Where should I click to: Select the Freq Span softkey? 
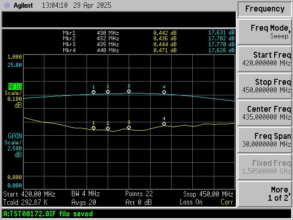(265, 140)
